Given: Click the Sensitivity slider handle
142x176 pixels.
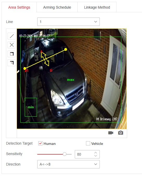Looking at the screenshot, I should (65, 154).
